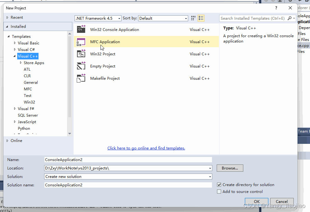The height and width of the screenshot is (212, 310).
Task: Select the ATL template category
Action: (x=27, y=69)
